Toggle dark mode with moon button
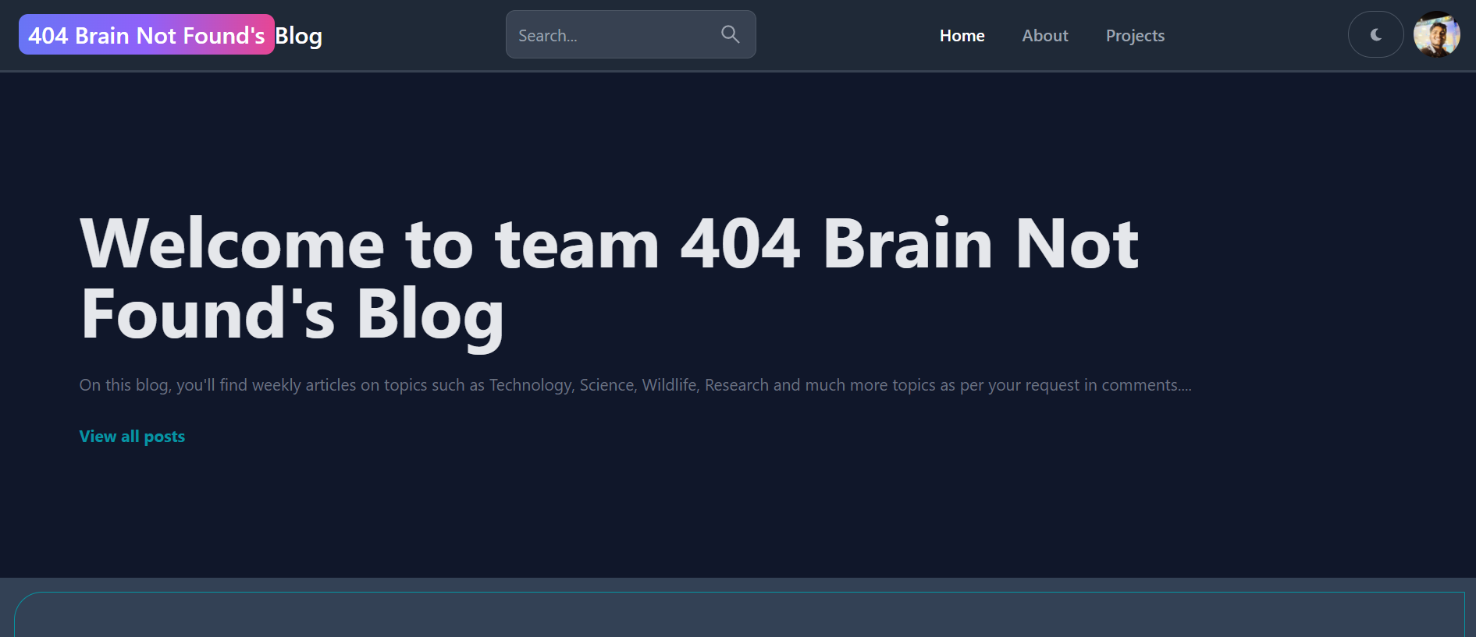 click(1375, 34)
